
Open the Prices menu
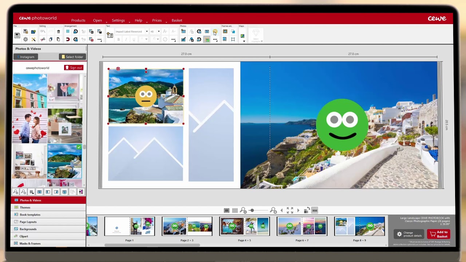point(157,20)
